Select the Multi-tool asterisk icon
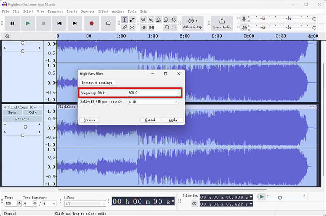The image size is (326, 216). (x=132, y=27)
